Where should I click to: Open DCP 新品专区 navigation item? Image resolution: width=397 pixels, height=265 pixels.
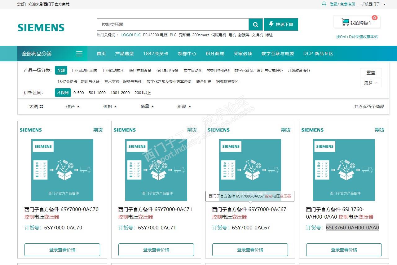click(x=318, y=54)
